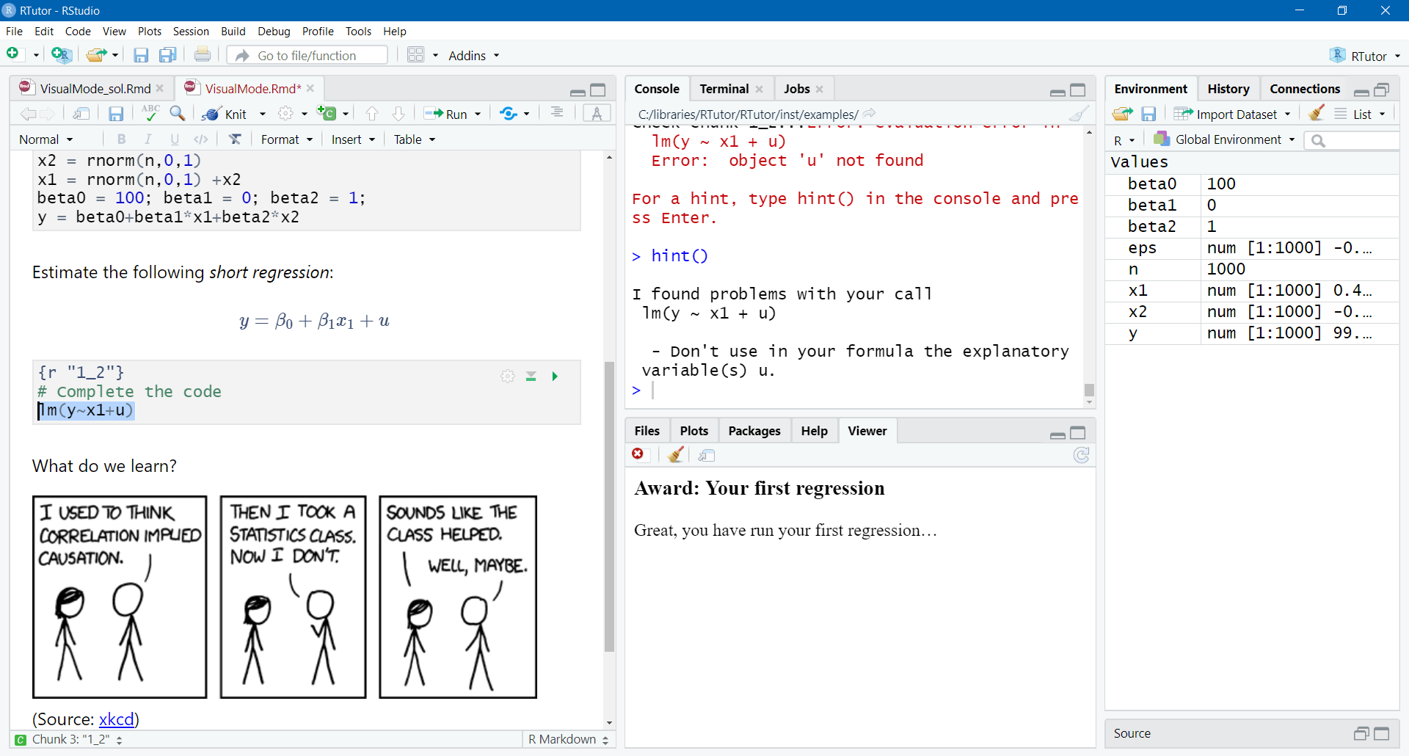The width and height of the screenshot is (1409, 756).
Task: Open the Import Dataset dropdown
Action: click(1232, 114)
